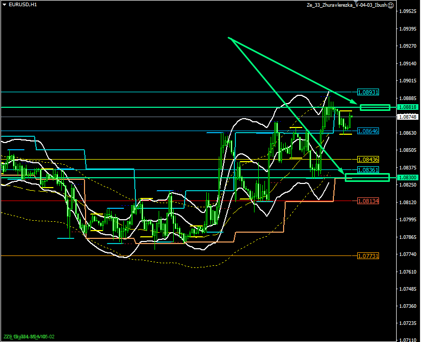This screenshot has width=421, height=342.
Task: Click the expert advisor smiley face icon
Action: point(390,5)
